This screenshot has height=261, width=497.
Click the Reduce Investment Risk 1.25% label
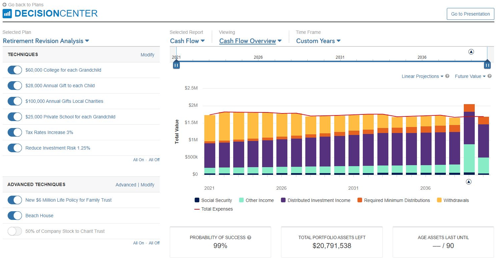[58, 148]
